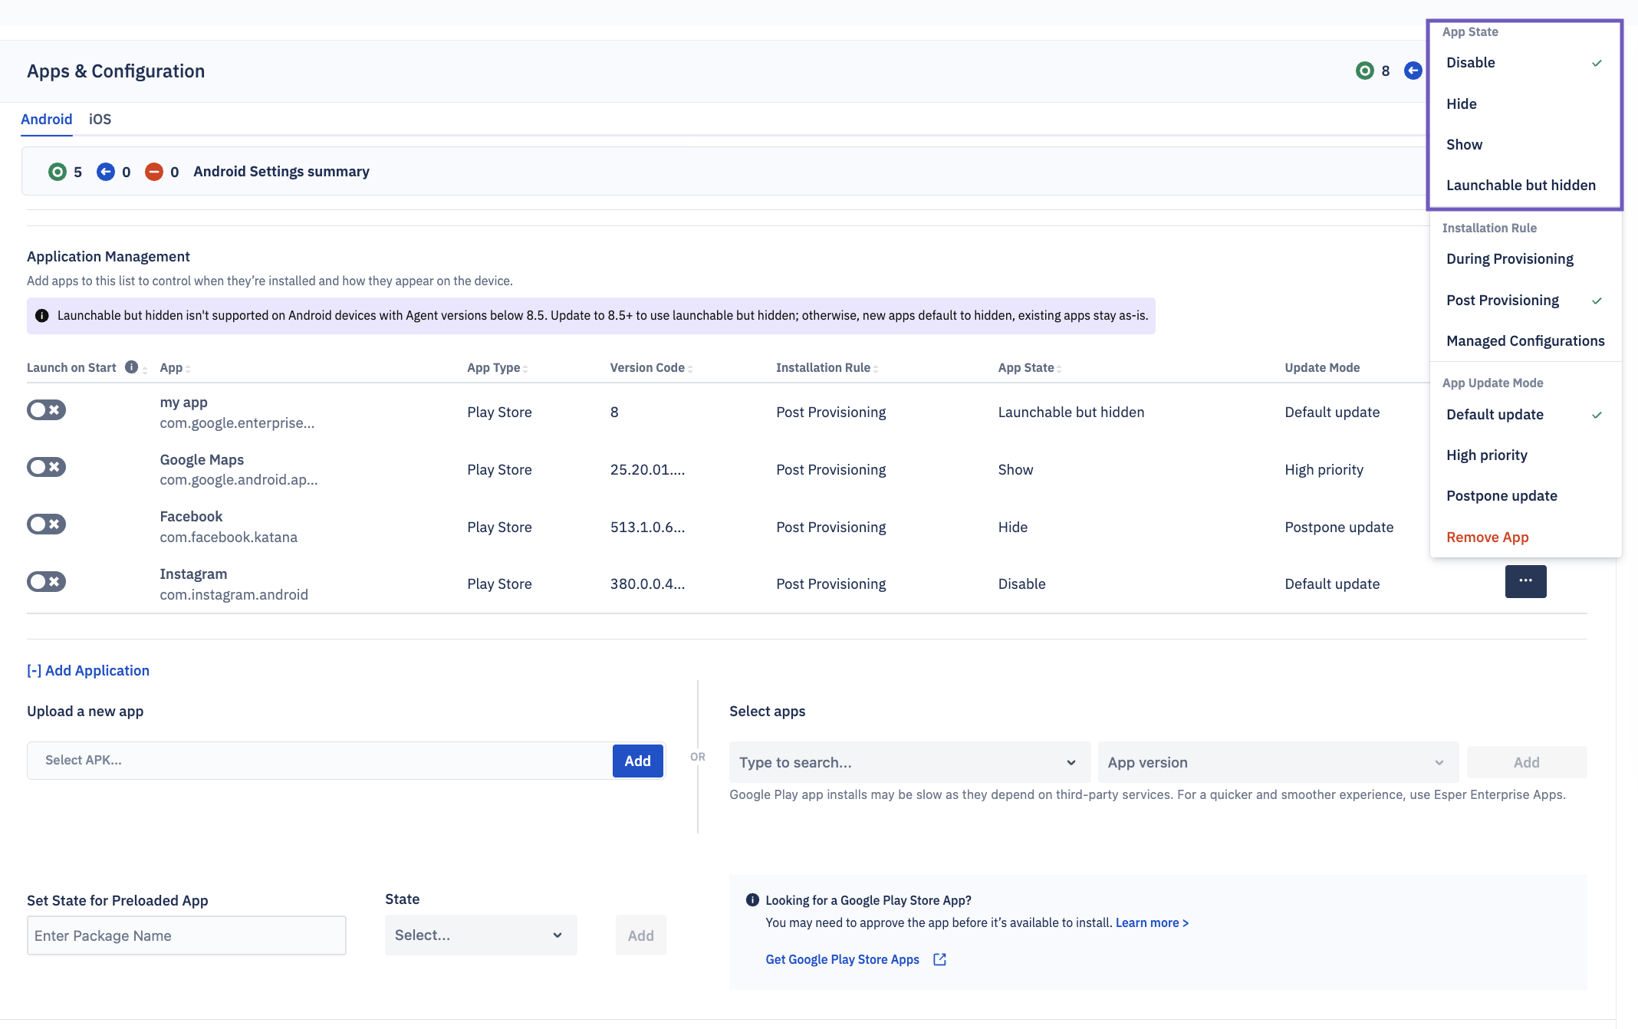Click the Update Mode column header
The height and width of the screenshot is (1029, 1638).
pos(1322,368)
